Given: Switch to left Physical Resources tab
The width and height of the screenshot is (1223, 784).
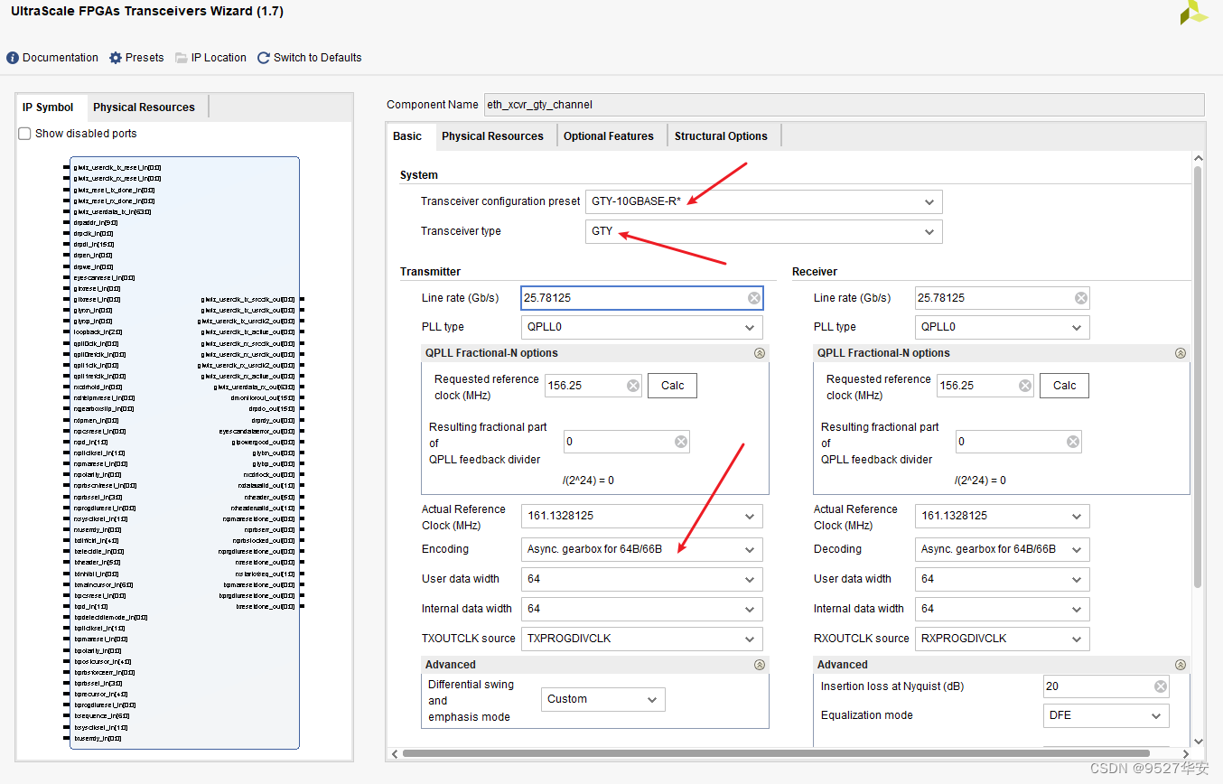Looking at the screenshot, I should (144, 107).
